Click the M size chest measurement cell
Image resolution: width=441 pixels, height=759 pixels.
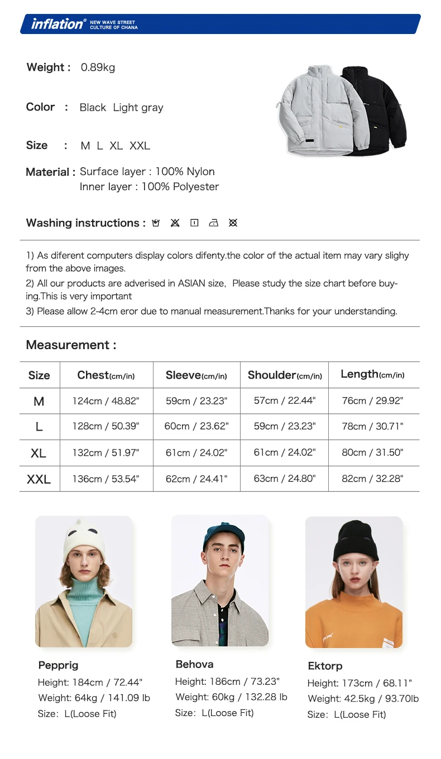[106, 401]
